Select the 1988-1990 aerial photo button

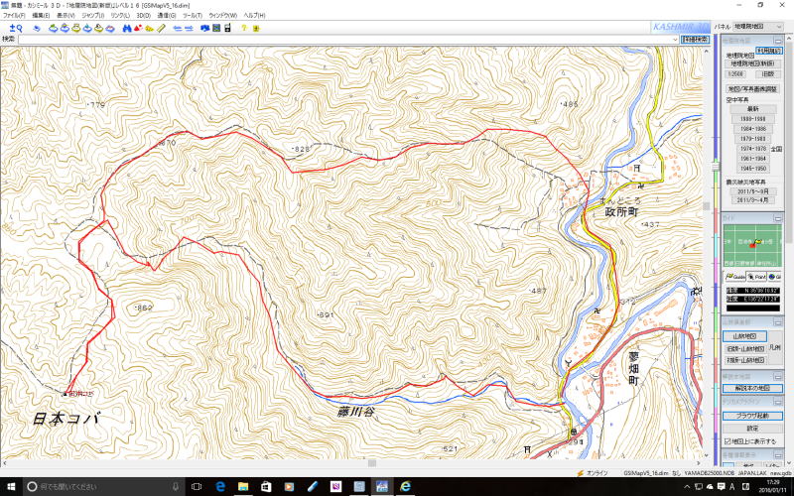[x=752, y=118]
